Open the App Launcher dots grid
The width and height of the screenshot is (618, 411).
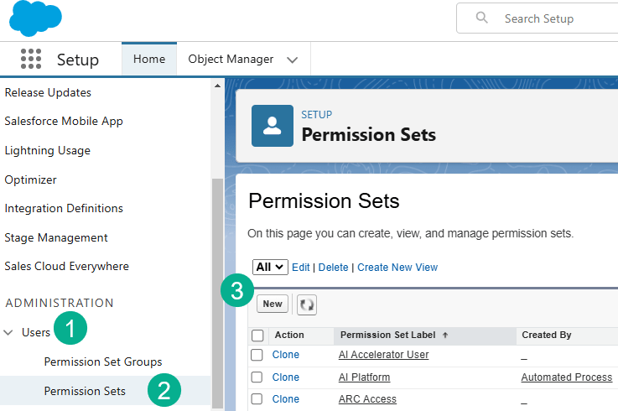click(x=31, y=59)
